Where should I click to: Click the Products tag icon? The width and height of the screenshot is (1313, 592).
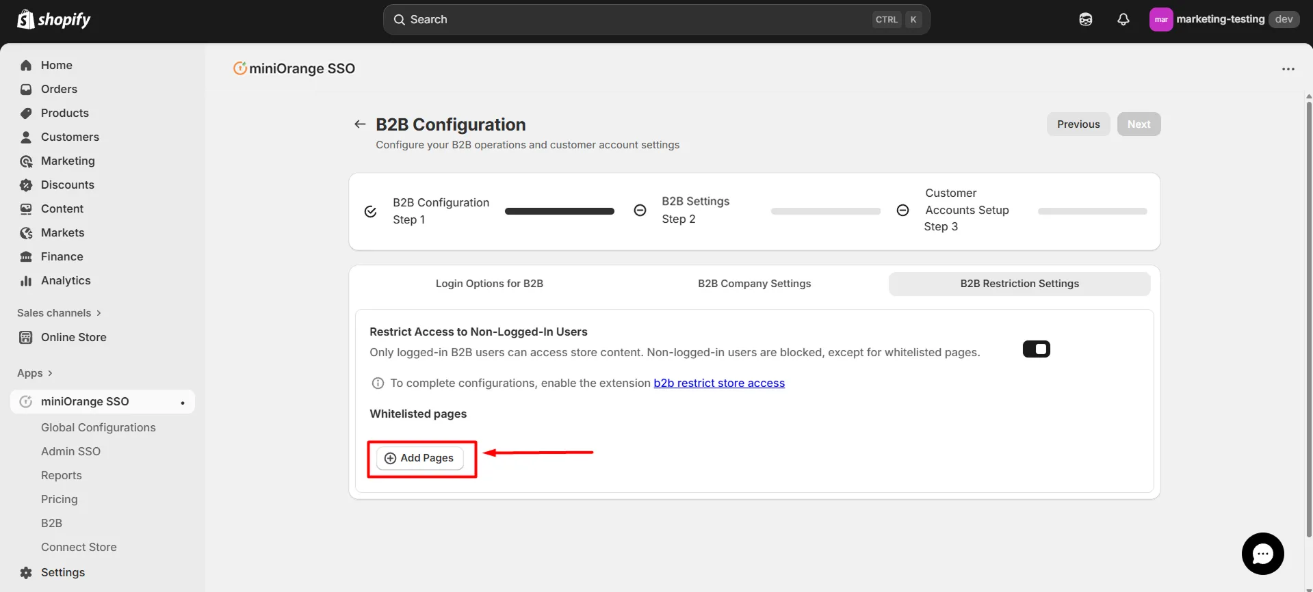(26, 113)
